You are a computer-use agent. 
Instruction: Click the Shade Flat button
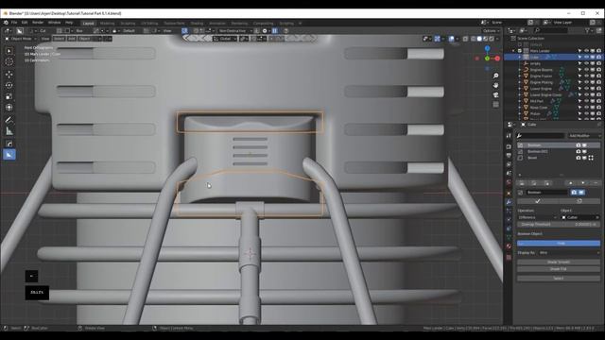click(559, 269)
